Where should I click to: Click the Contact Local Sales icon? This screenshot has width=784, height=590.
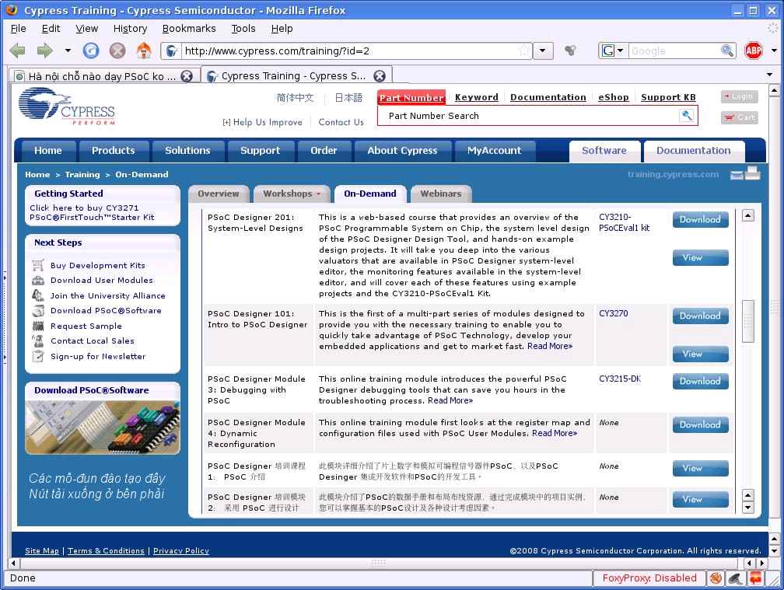tap(38, 340)
